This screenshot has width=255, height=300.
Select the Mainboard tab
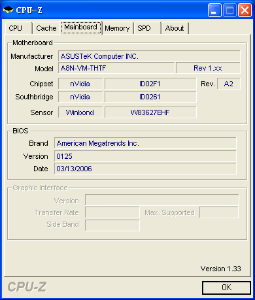(81, 27)
